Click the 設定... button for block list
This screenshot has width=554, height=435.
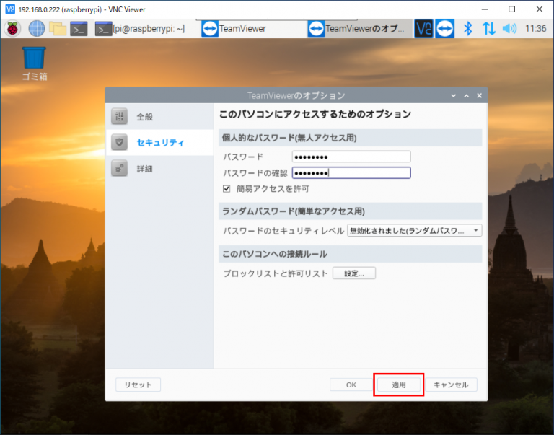[354, 273]
